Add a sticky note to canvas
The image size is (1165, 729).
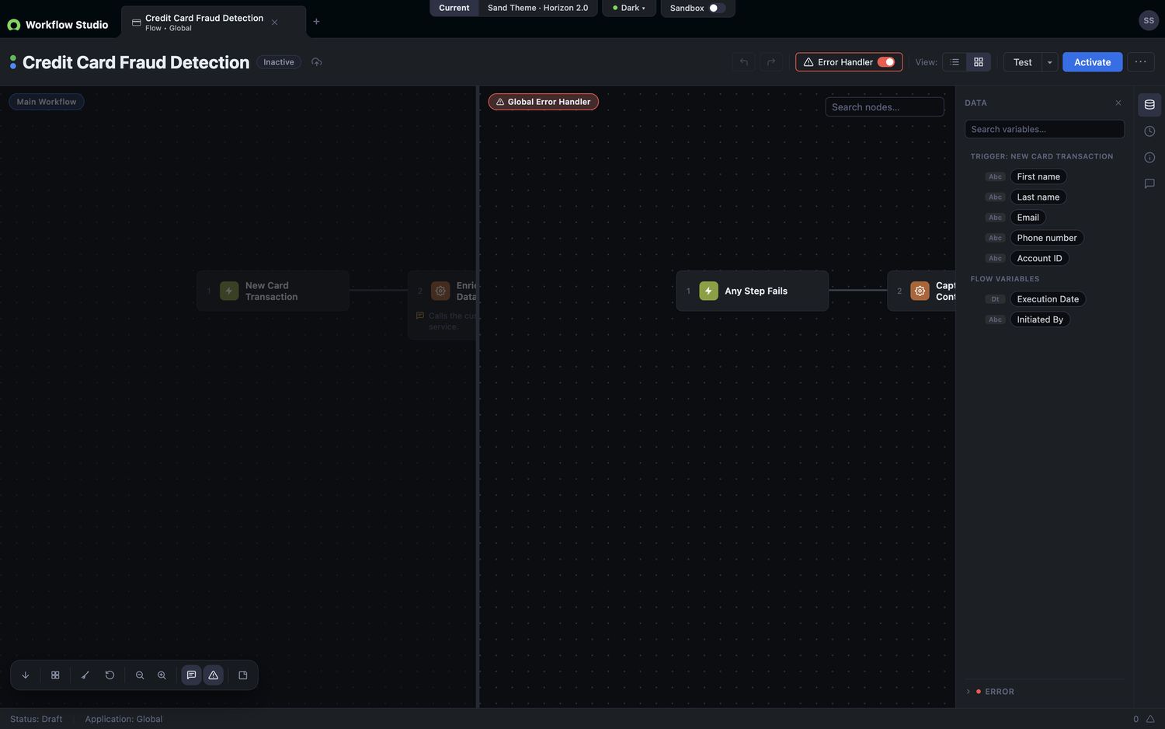(x=243, y=675)
